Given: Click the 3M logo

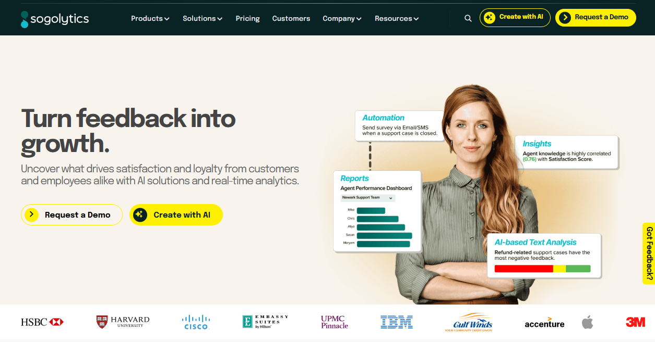Looking at the screenshot, I should [636, 322].
